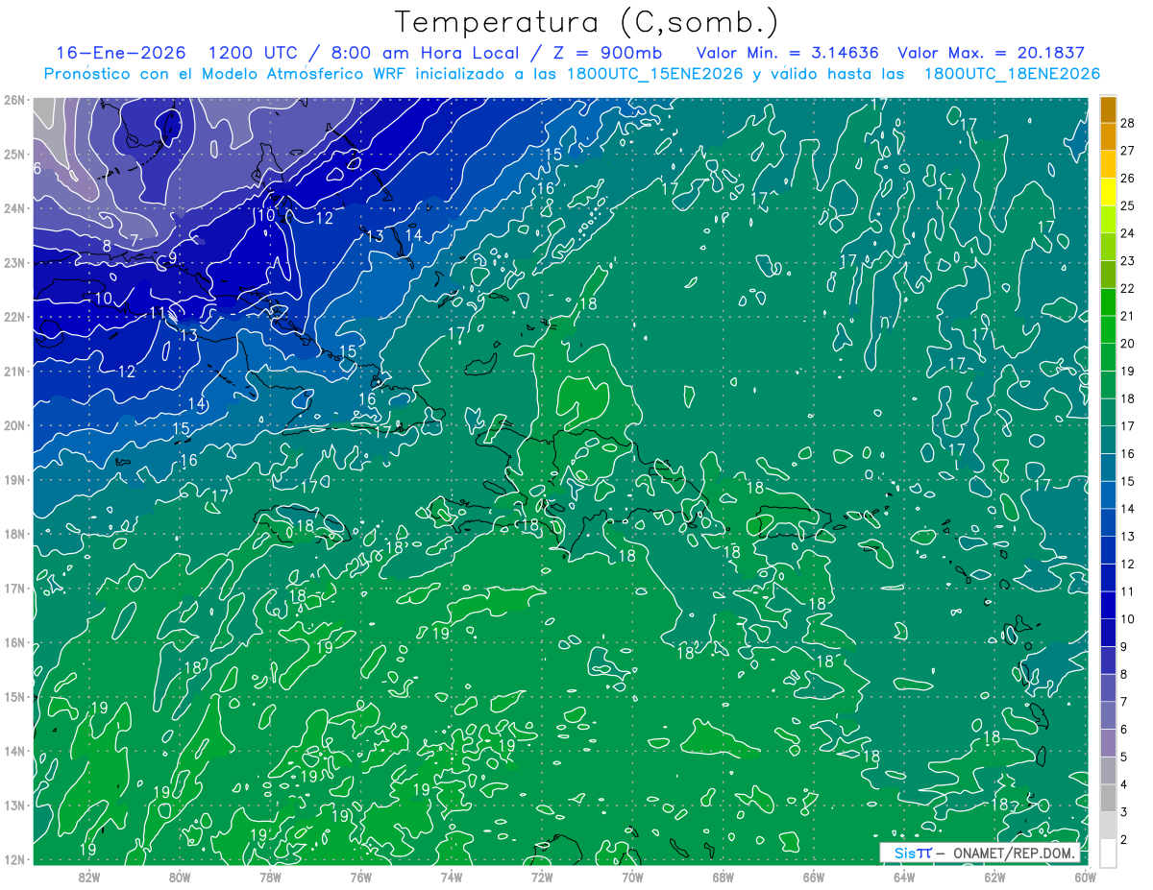Click legend value '4'
The height and width of the screenshot is (890, 1153).
click(1124, 784)
